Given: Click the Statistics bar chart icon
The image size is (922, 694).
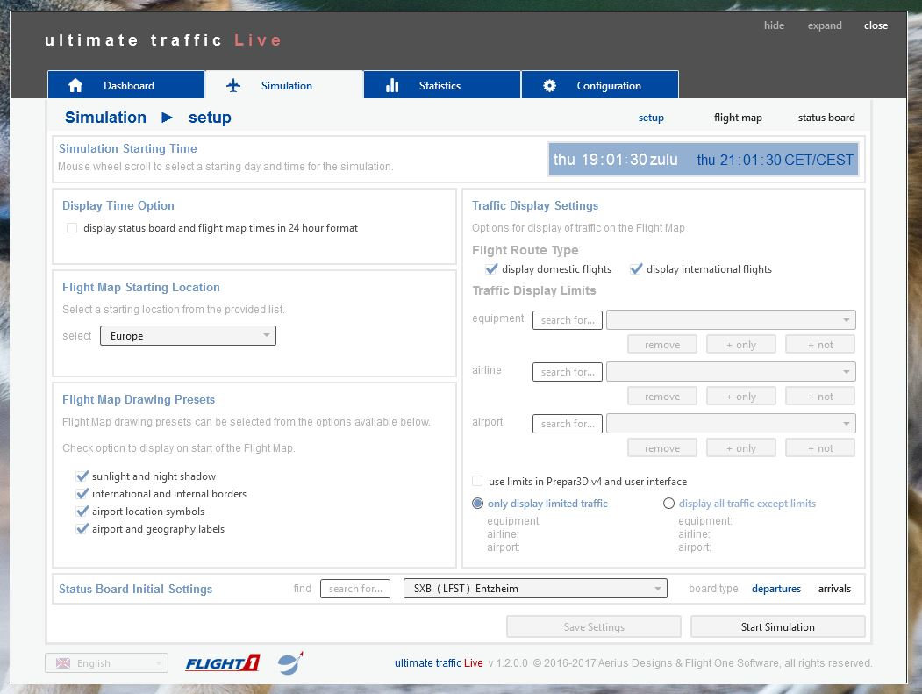Looking at the screenshot, I should (x=392, y=86).
